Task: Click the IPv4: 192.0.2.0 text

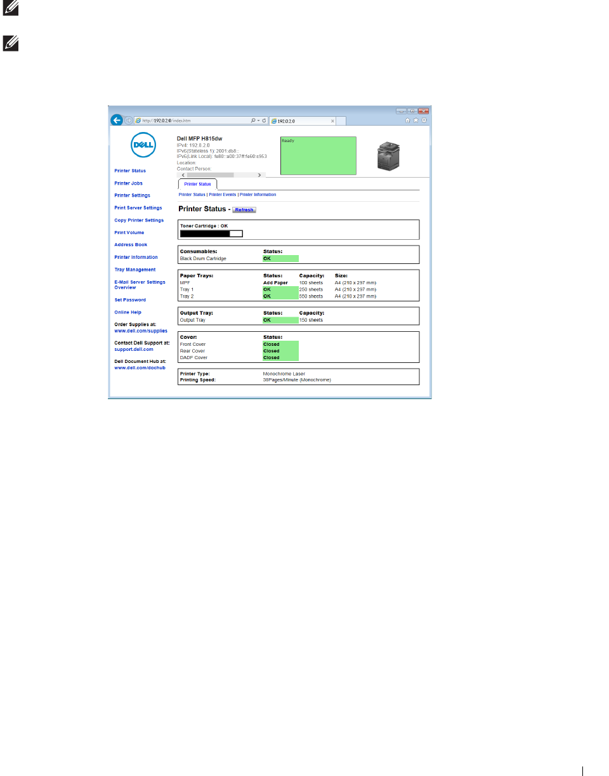Action: (x=193, y=145)
